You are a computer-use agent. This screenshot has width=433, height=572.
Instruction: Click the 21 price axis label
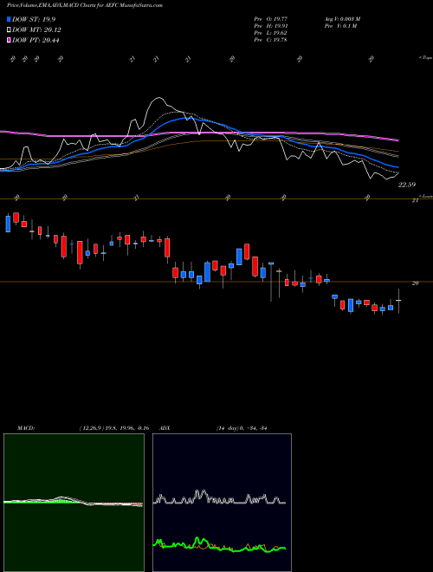[415, 201]
